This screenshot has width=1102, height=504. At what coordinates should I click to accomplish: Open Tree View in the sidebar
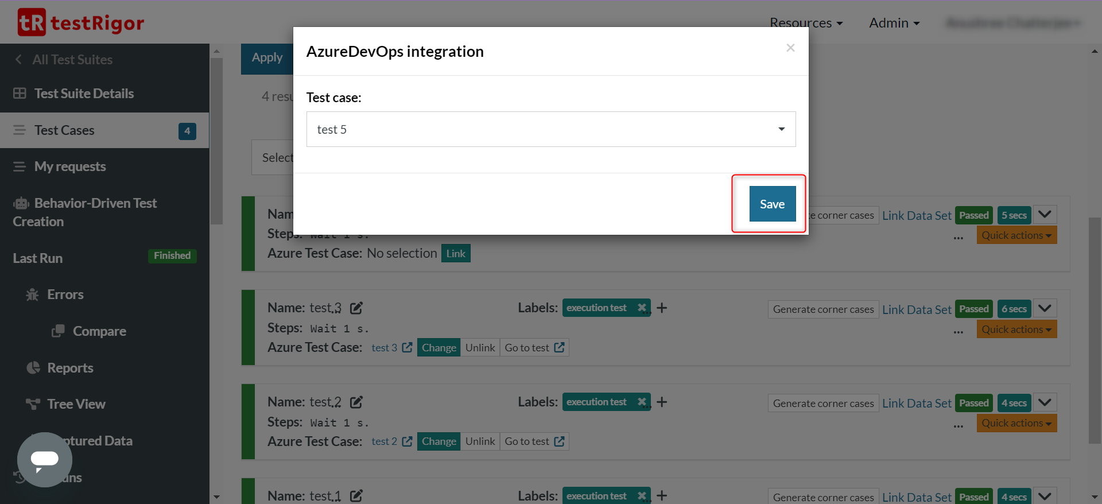(x=76, y=404)
